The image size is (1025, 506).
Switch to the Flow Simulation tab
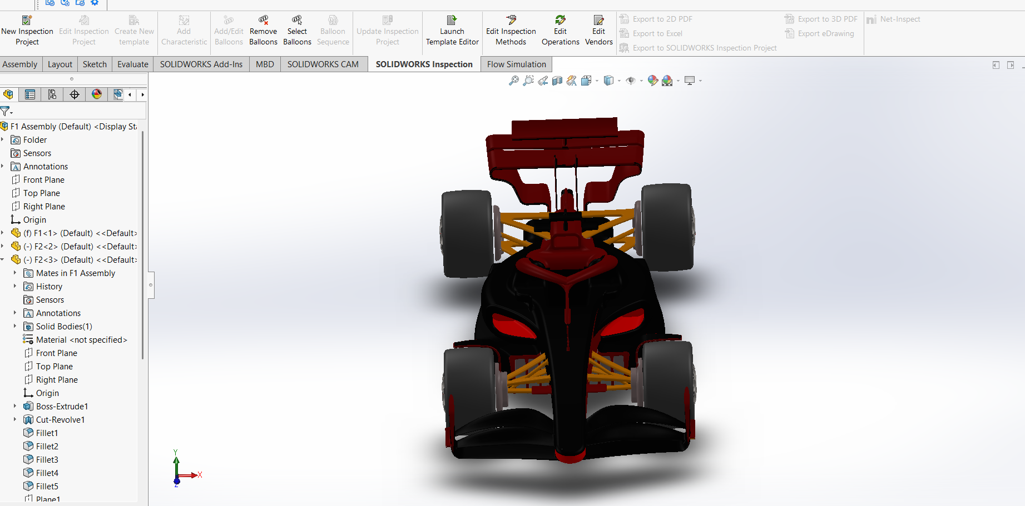(516, 64)
